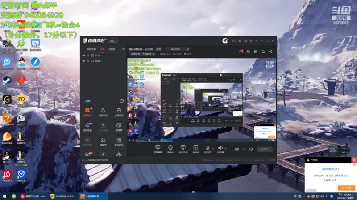Toggle visibility of 全屏 1 layer
357x200 pixels.
click(x=83, y=61)
